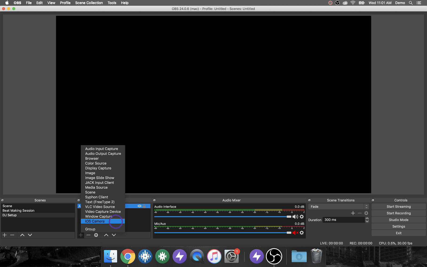Open the Scene Collection menu
Image resolution: width=427 pixels, height=267 pixels.
(x=89, y=3)
